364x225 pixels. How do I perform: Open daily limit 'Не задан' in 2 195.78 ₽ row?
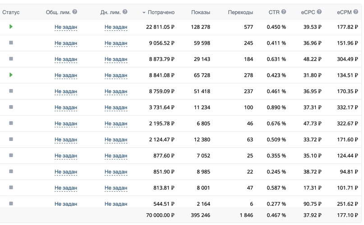point(116,123)
